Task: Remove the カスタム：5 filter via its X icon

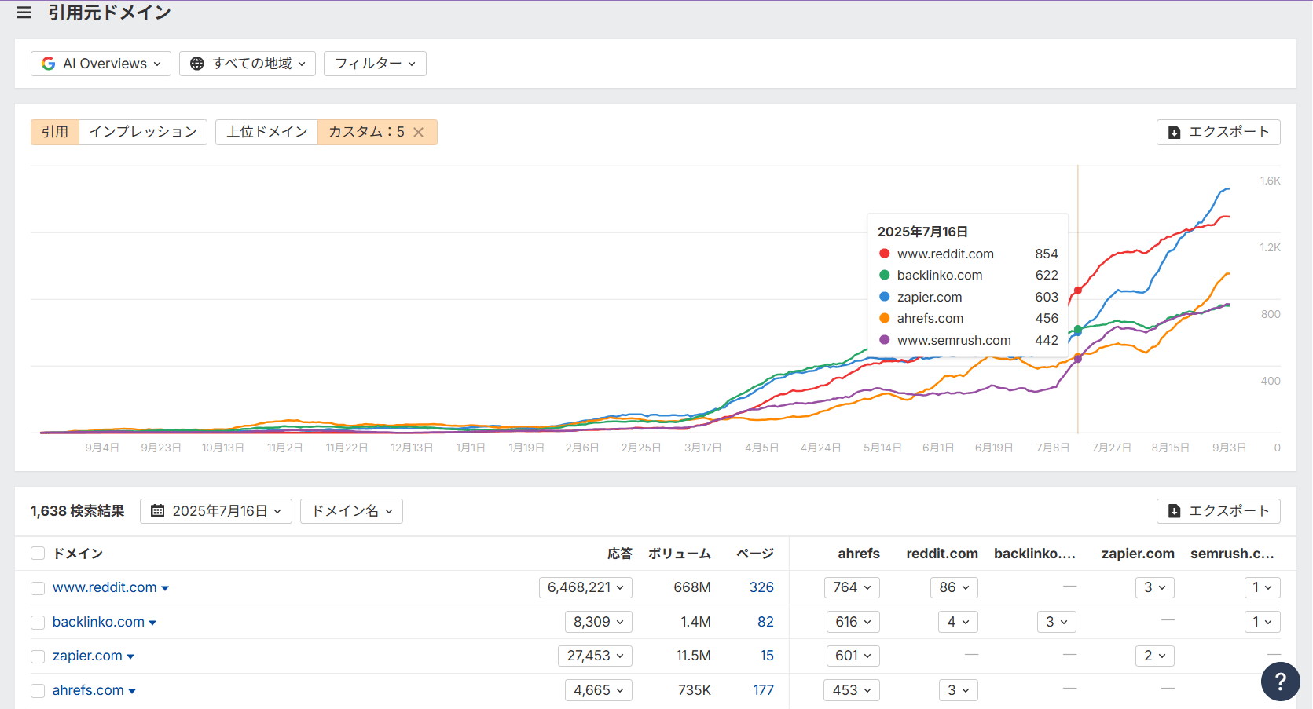Action: 420,132
